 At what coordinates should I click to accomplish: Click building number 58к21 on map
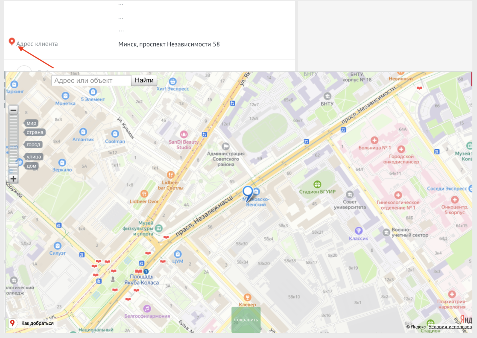(x=317, y=232)
